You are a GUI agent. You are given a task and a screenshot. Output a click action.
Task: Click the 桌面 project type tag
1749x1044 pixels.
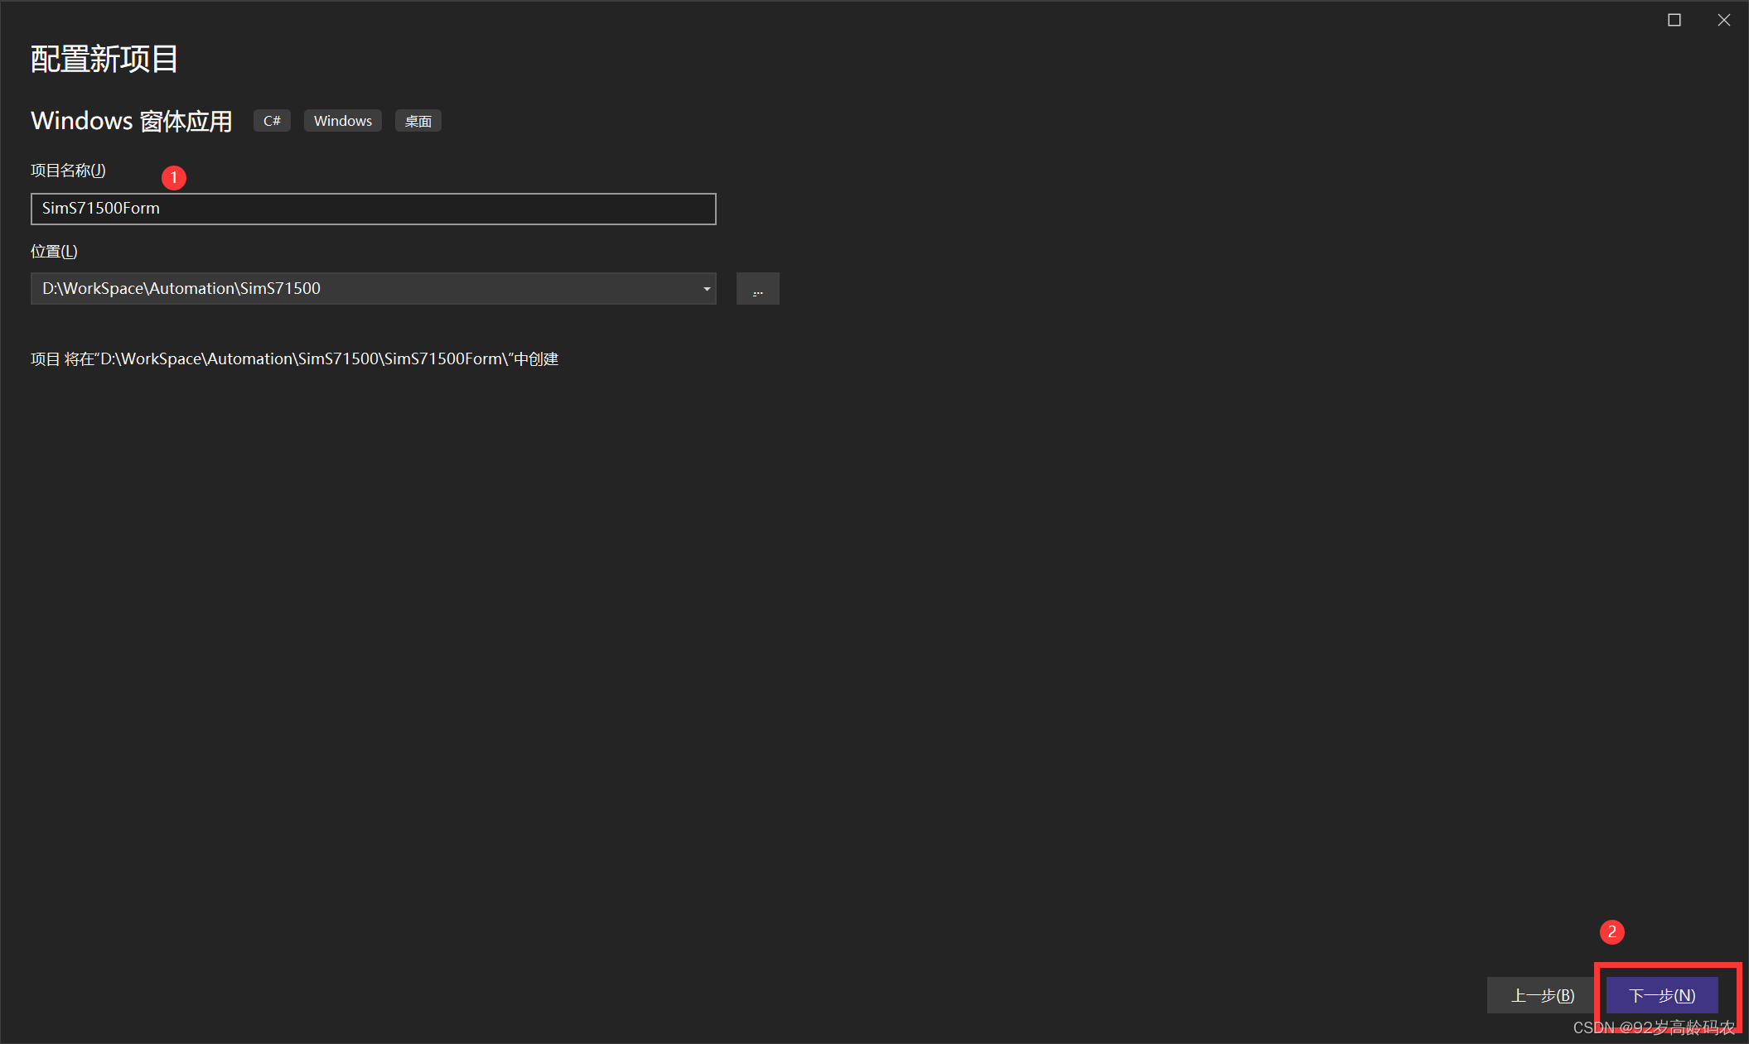pos(418,121)
